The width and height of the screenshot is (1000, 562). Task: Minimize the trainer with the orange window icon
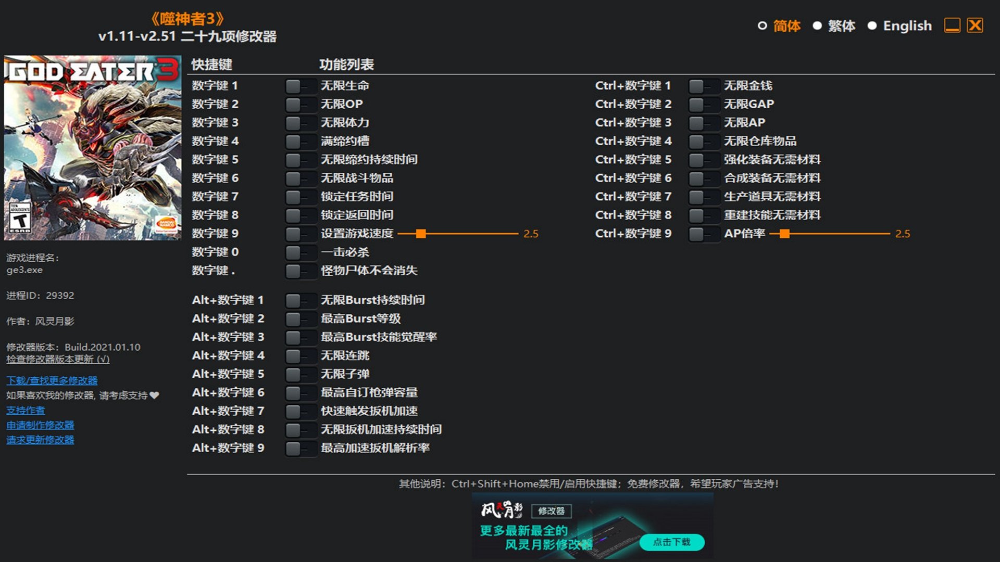952,25
